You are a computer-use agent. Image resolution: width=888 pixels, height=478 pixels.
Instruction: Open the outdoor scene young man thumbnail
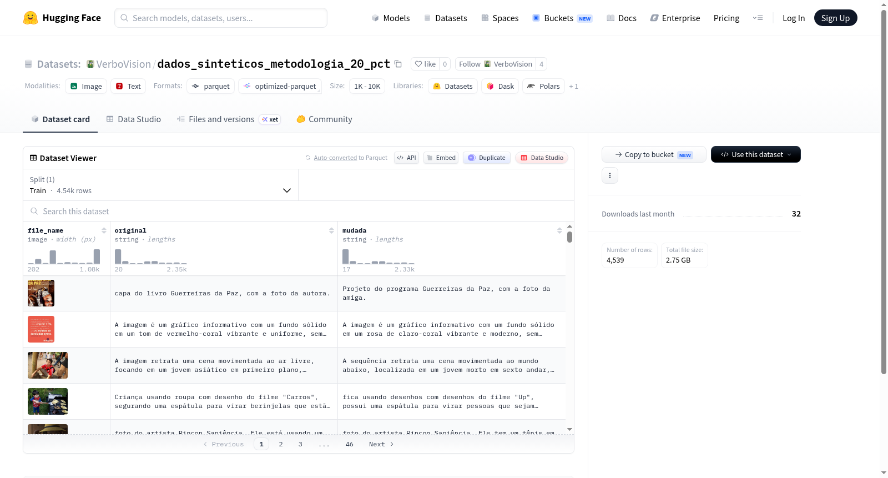point(48,365)
